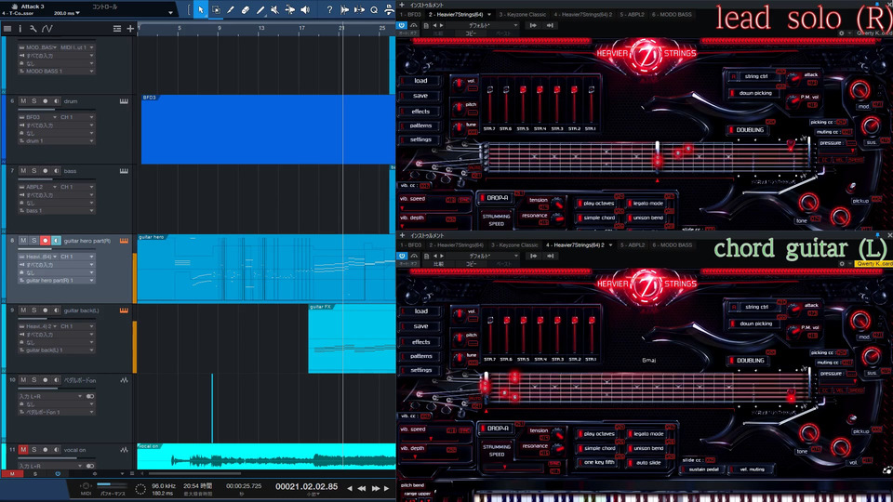Image resolution: width=893 pixels, height=502 pixels.
Task: Expand the コントロール control dropdown arrow
Action: point(169,12)
